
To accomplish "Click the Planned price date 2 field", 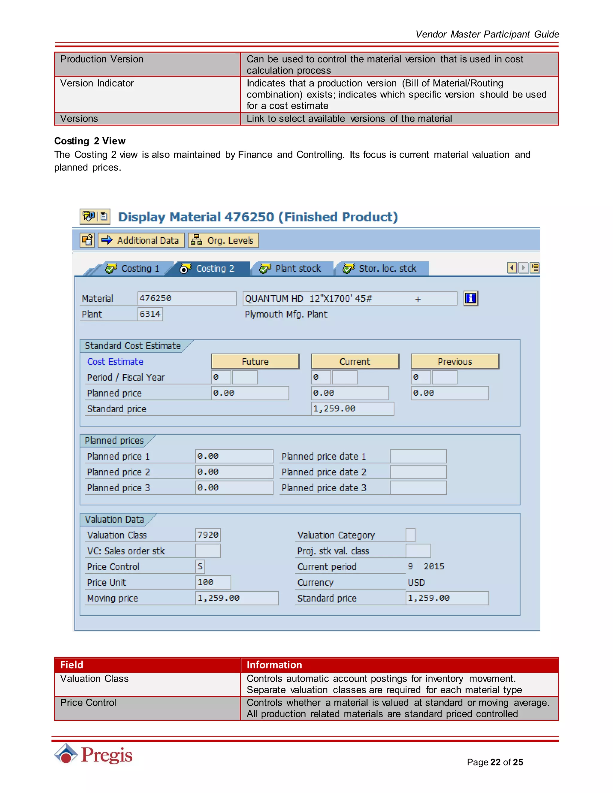I will tap(418, 472).
